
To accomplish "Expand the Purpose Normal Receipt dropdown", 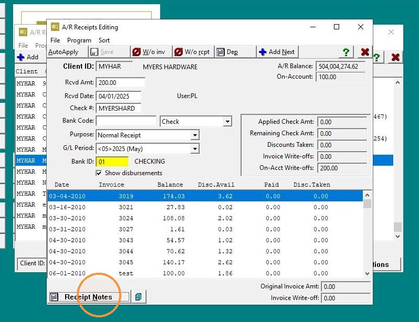I will (195, 135).
